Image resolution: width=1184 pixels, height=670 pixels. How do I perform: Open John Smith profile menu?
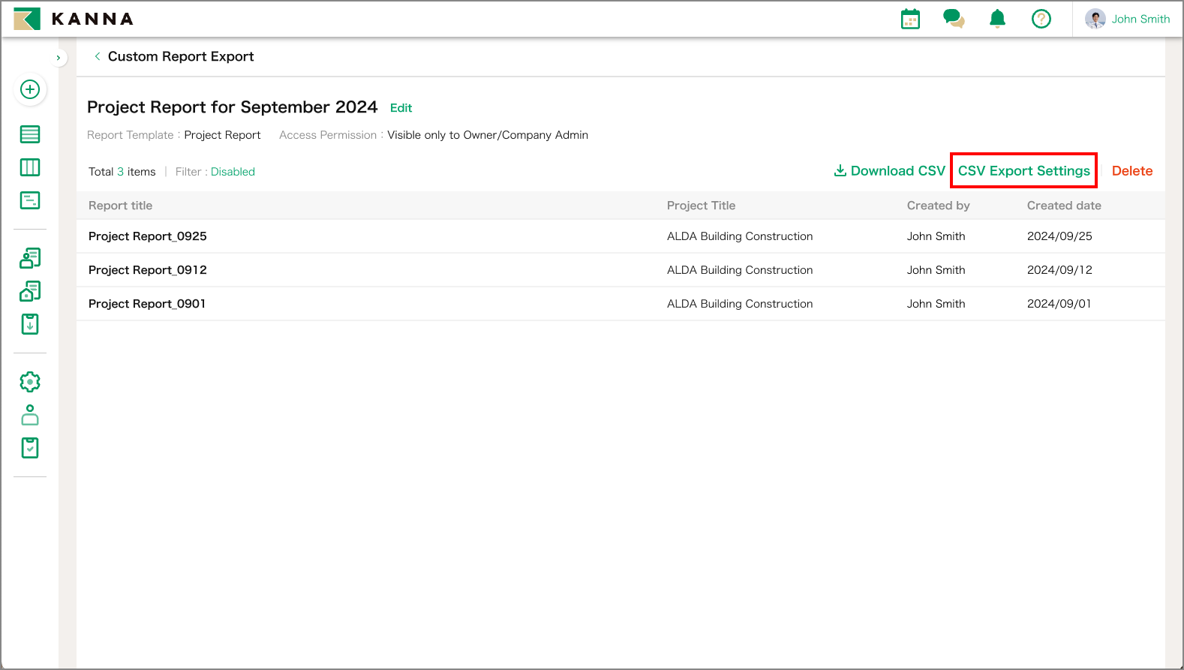[x=1128, y=19]
